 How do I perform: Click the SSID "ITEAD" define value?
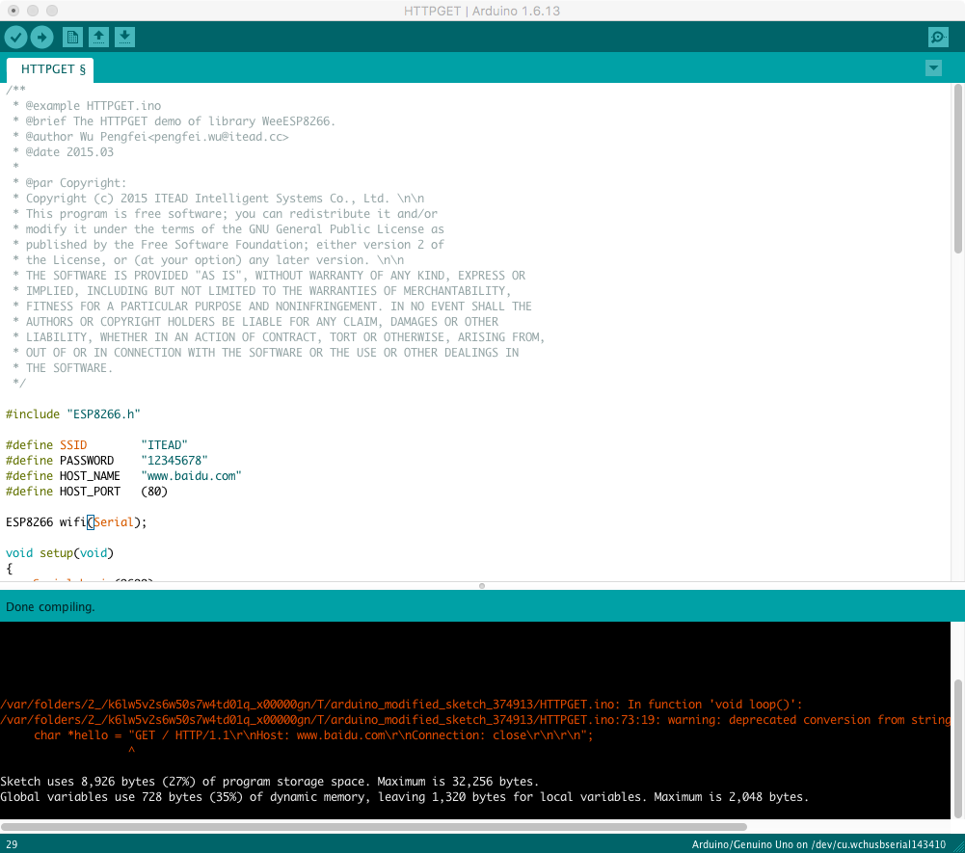(x=164, y=445)
